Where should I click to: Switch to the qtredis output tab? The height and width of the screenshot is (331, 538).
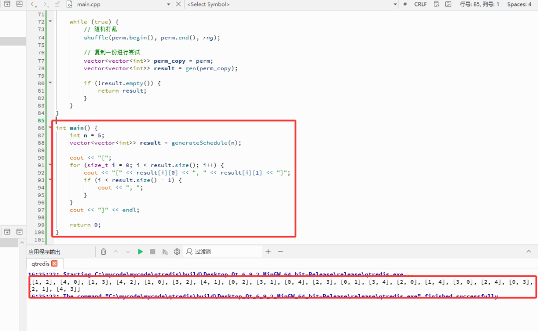[x=40, y=263]
